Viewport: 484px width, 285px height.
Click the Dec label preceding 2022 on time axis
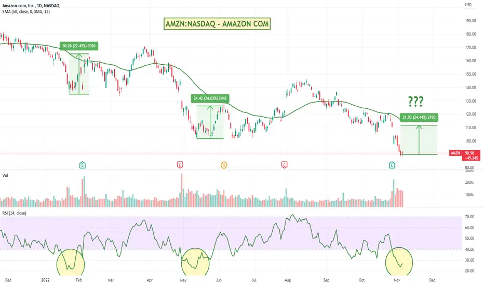[8, 280]
